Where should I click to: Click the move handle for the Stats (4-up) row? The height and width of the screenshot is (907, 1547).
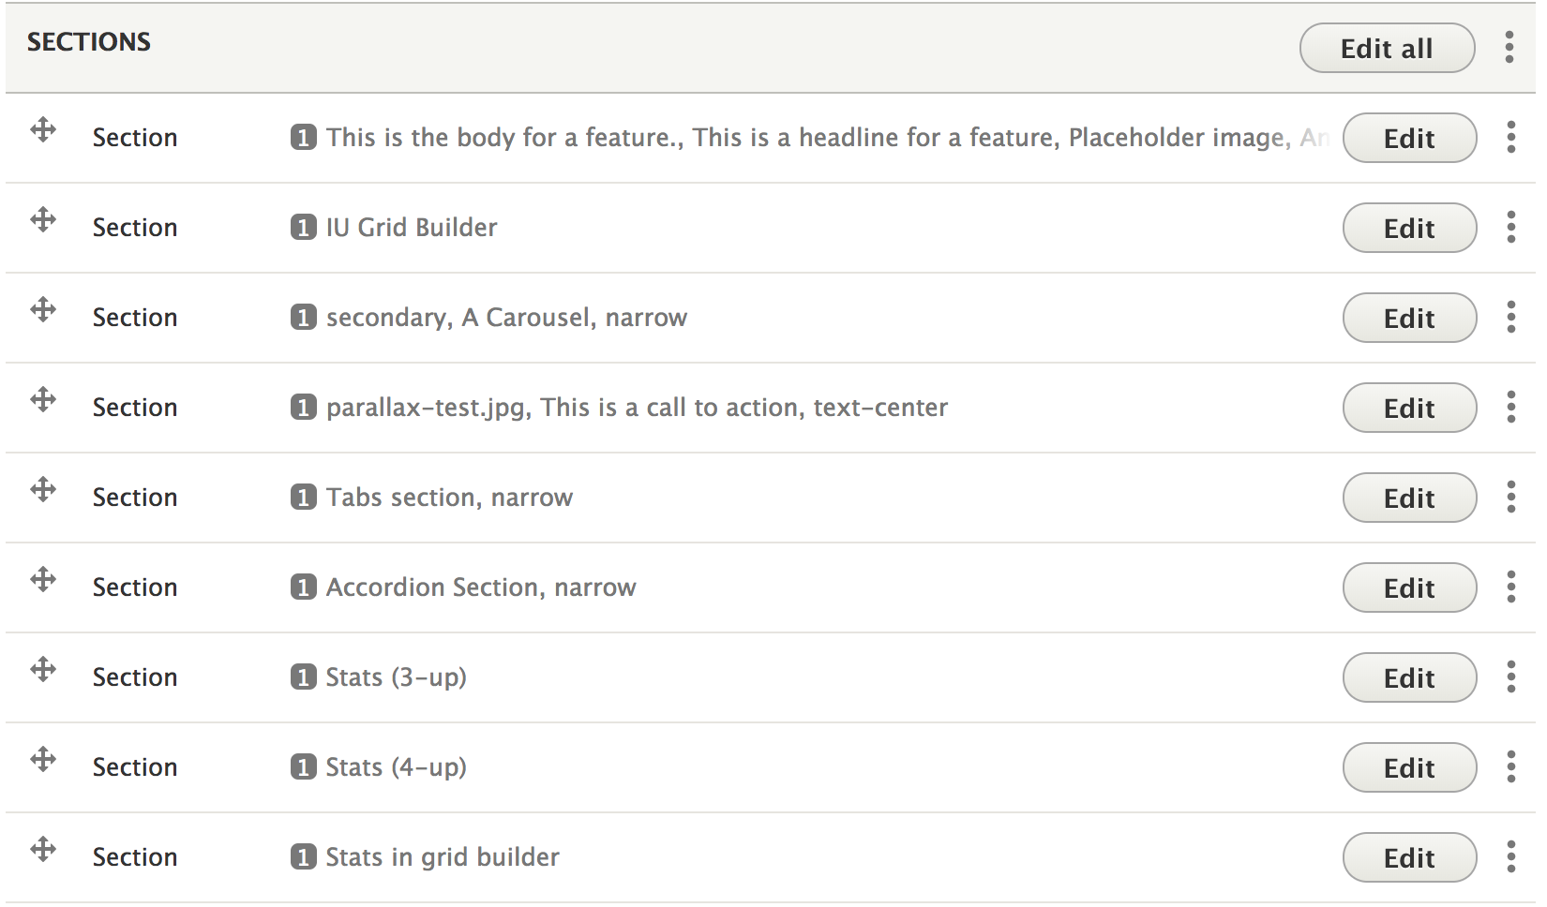[x=43, y=759]
